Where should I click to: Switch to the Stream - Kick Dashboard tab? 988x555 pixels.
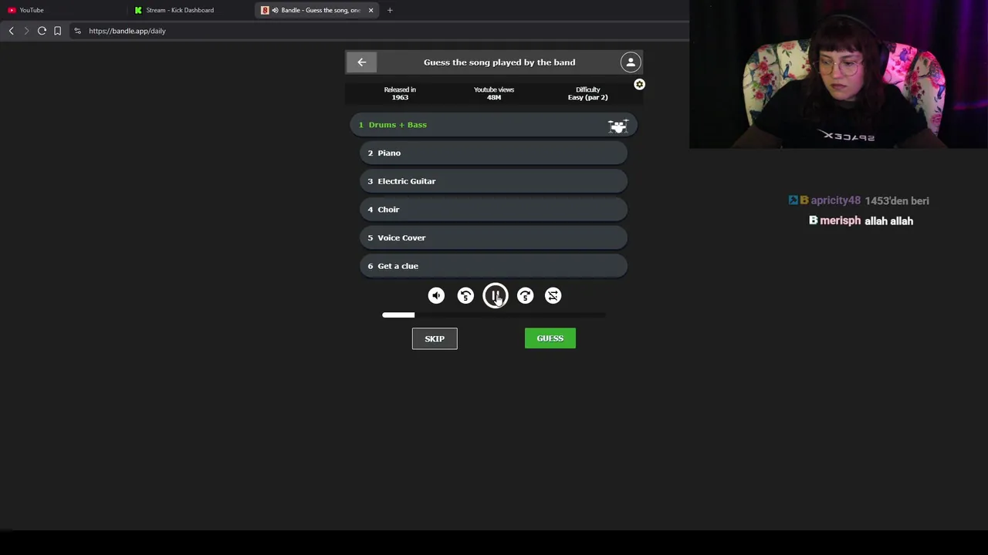(x=189, y=10)
